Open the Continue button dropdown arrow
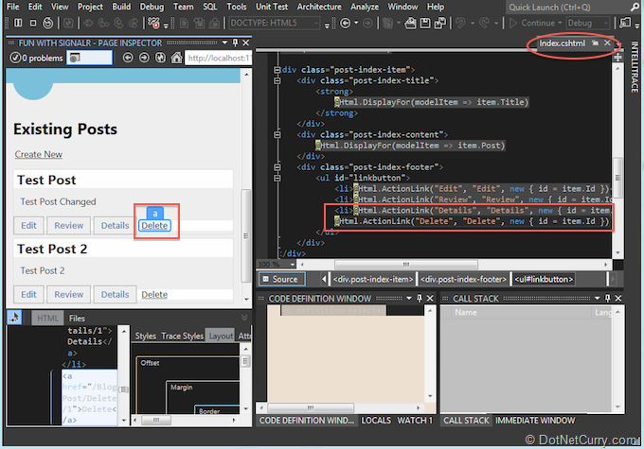 click(560, 24)
